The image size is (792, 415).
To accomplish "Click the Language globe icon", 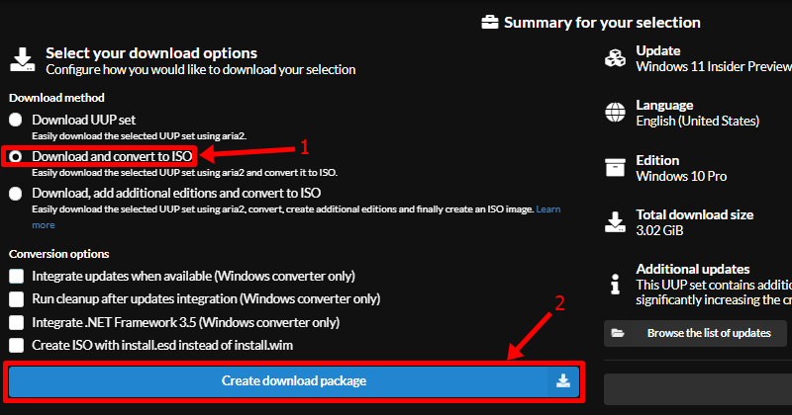I will [616, 112].
